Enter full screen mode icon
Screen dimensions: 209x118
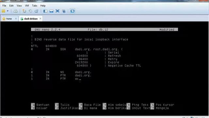pos(57,11)
